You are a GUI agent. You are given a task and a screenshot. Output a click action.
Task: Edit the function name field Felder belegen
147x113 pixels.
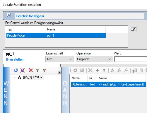click(x=79, y=16)
